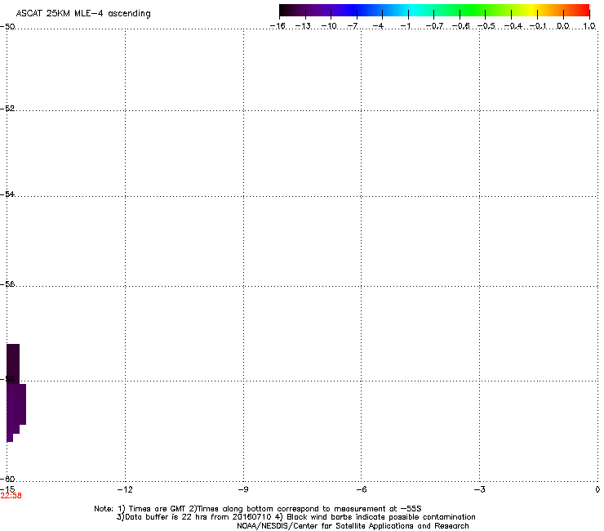Click the red 22:58 timestamp label

click(x=11, y=496)
